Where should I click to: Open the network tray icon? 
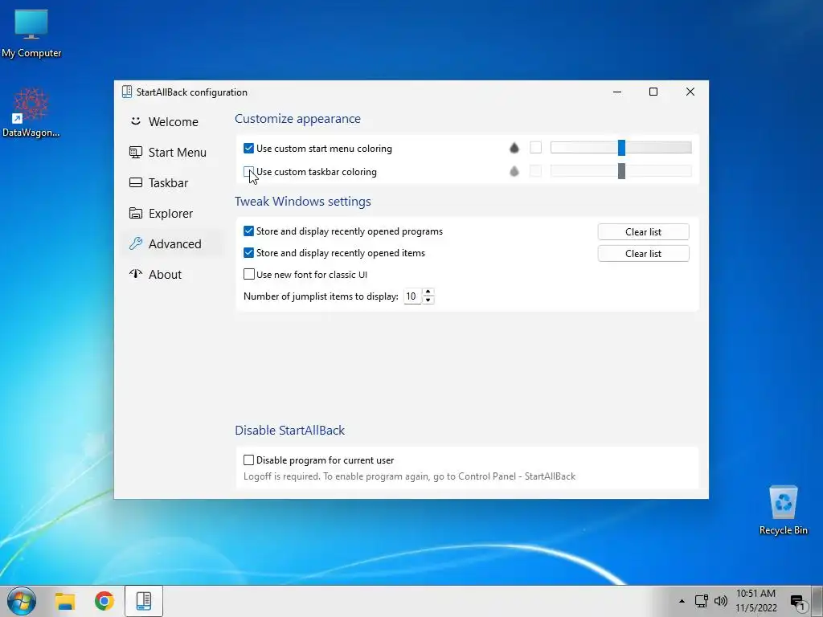click(x=701, y=601)
